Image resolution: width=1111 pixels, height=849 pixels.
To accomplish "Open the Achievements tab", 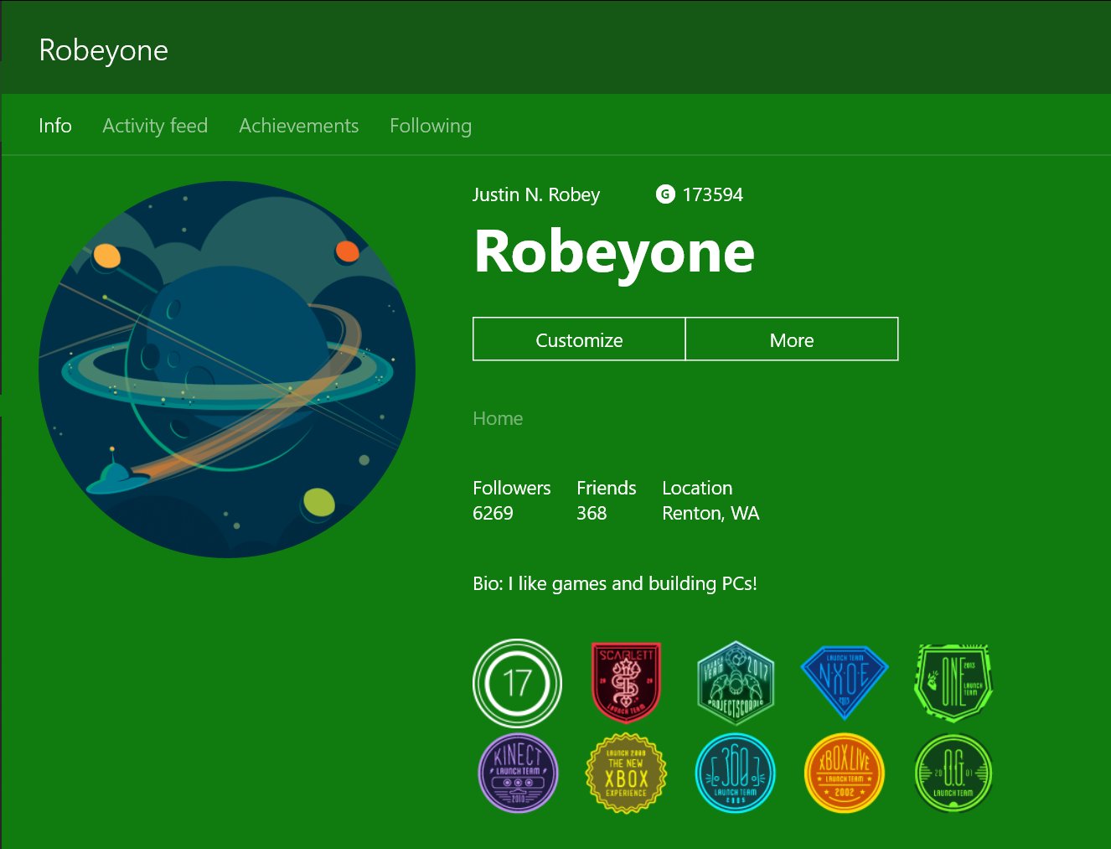I will point(299,126).
